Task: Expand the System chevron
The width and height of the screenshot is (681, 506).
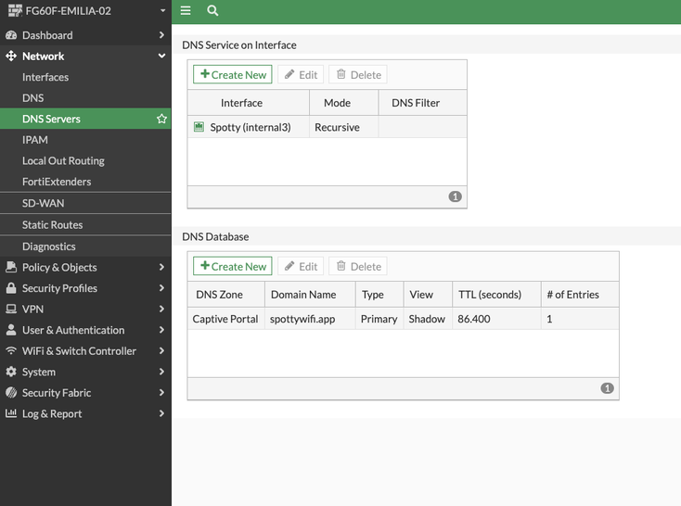Action: [x=161, y=372]
